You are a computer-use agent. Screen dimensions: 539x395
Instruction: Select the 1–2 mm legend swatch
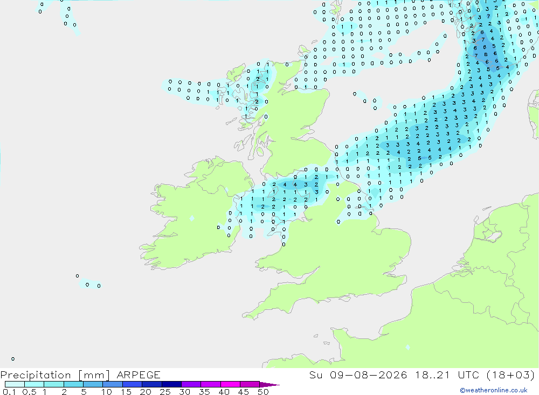(54, 384)
